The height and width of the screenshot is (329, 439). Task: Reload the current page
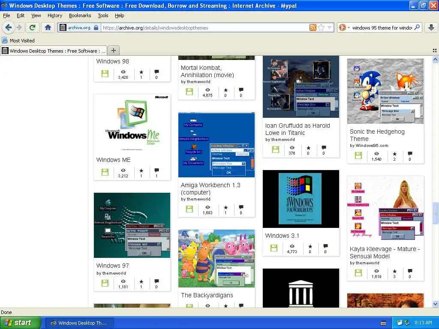click(33, 27)
